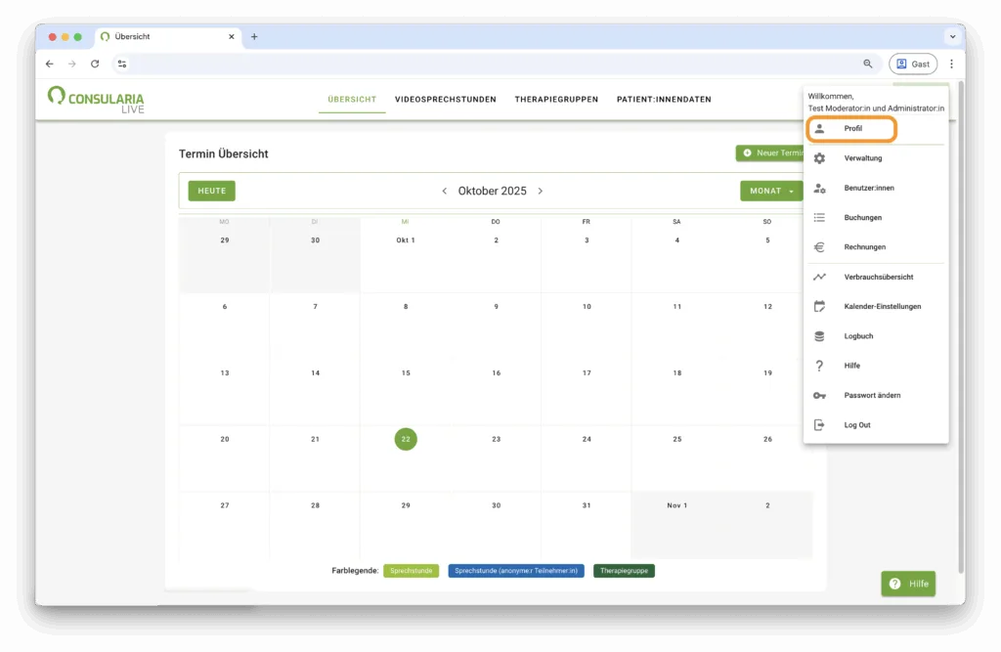Click the green Hilfe button

(908, 584)
